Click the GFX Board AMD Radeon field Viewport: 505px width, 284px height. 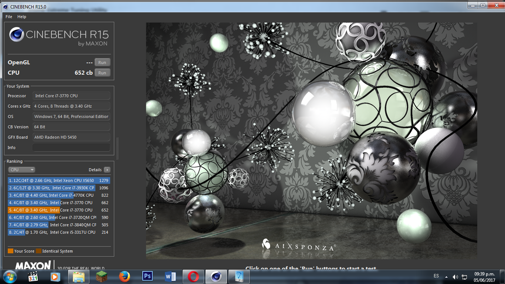[71, 137]
